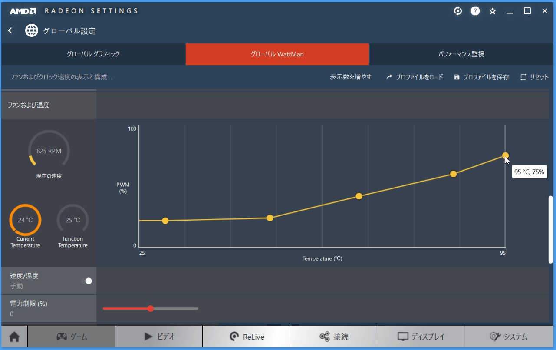Image resolution: width=556 pixels, height=350 pixels.
Task: Open the help question mark icon
Action: [x=475, y=11]
